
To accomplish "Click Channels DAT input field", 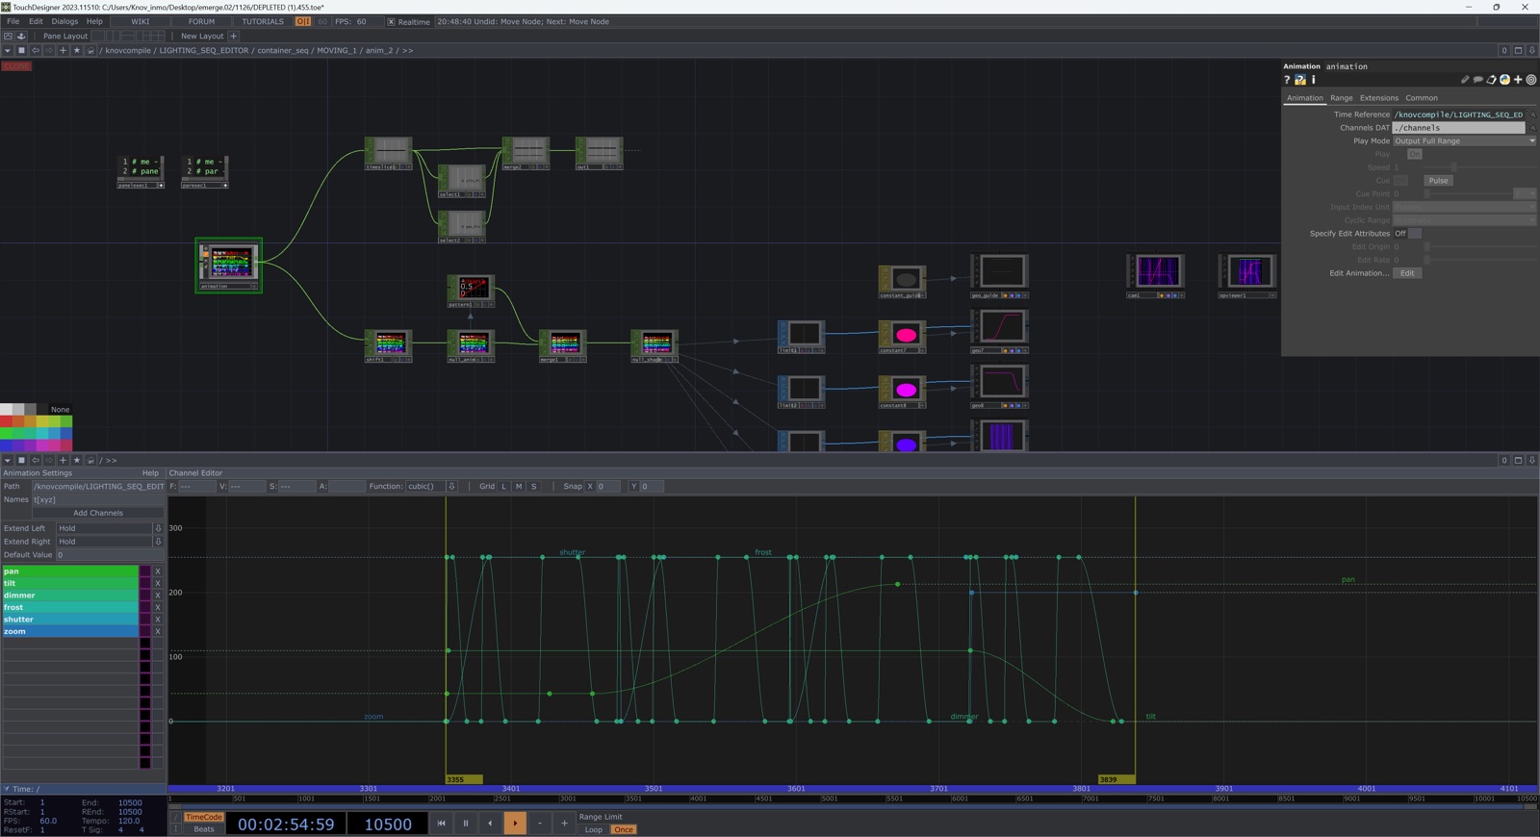I will (1459, 128).
